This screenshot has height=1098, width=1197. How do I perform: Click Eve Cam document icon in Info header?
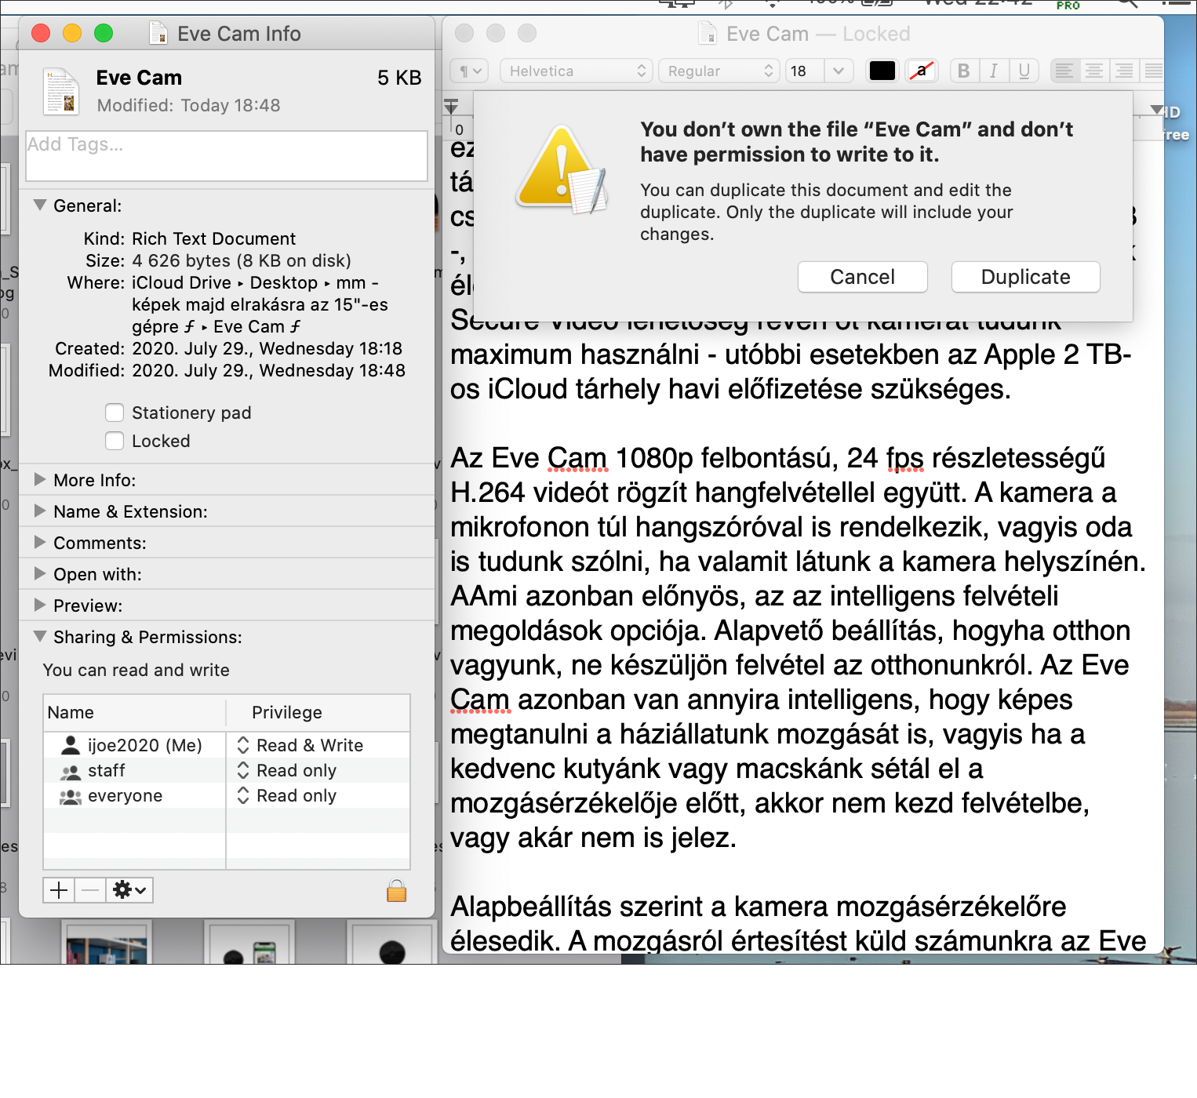tap(61, 91)
